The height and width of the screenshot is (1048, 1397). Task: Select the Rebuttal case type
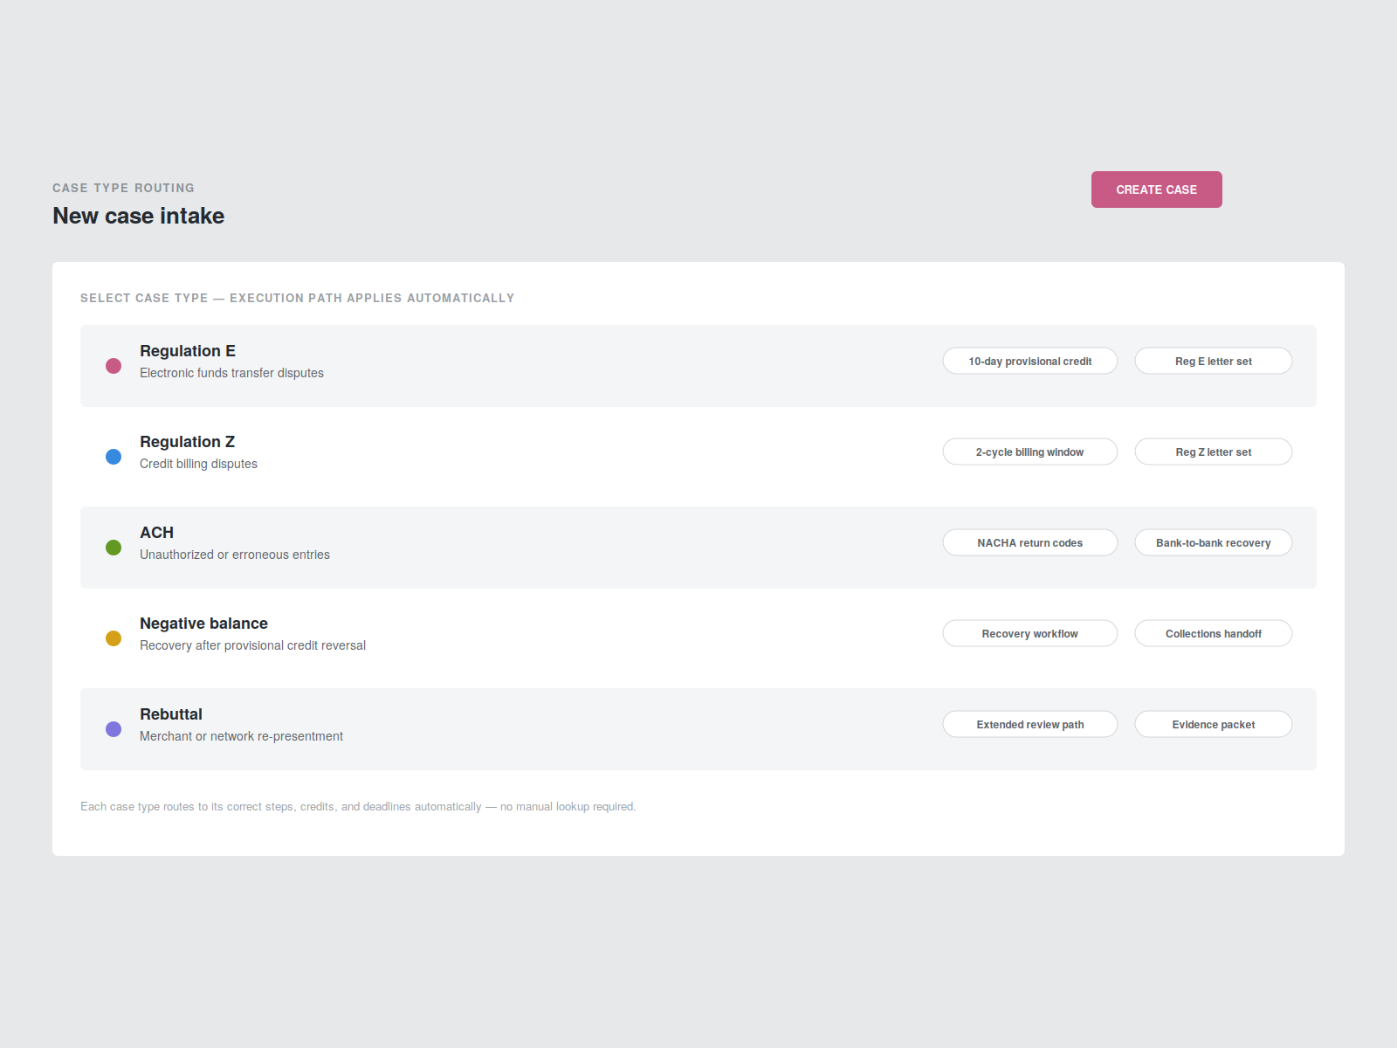tap(698, 729)
